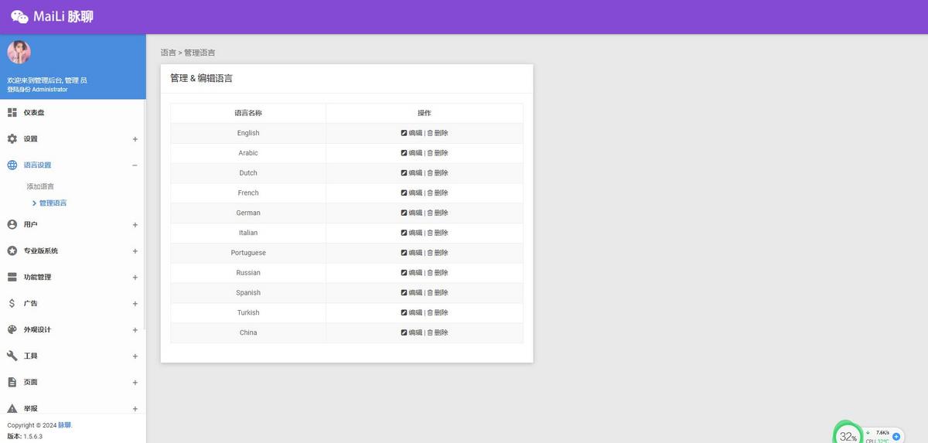This screenshot has height=443, width=928.
Task: Open the 添加语言 submenu item
Action: (x=40, y=186)
